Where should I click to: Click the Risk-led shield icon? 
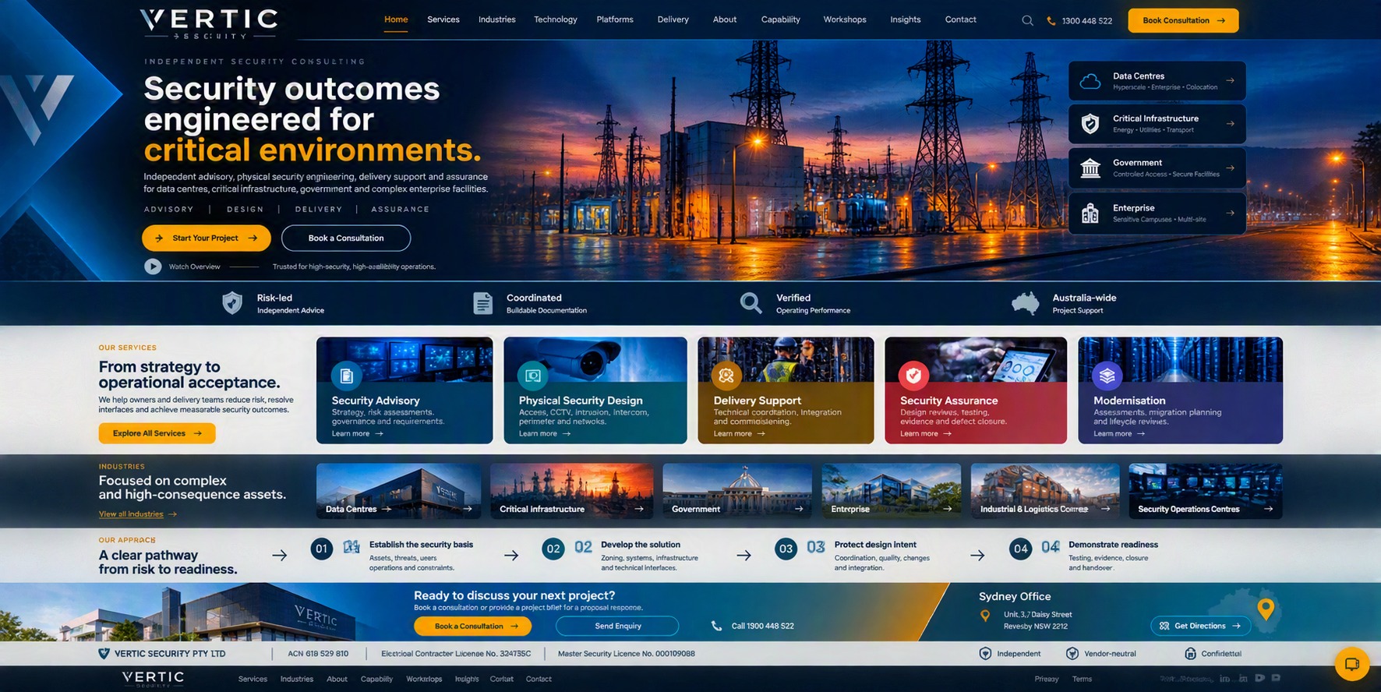232,302
